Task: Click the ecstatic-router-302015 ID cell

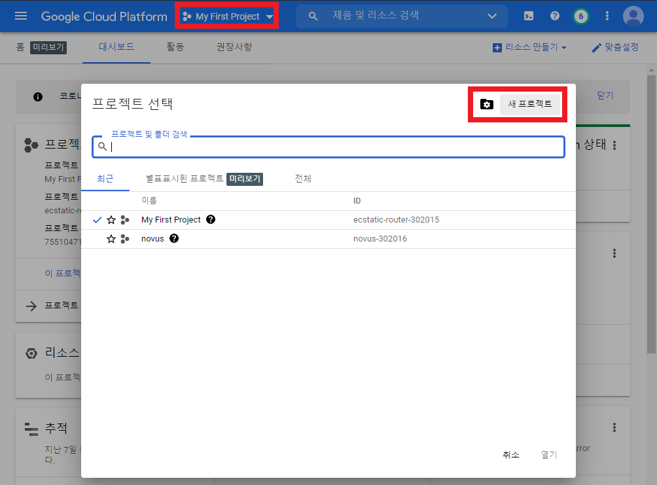Action: tap(397, 220)
